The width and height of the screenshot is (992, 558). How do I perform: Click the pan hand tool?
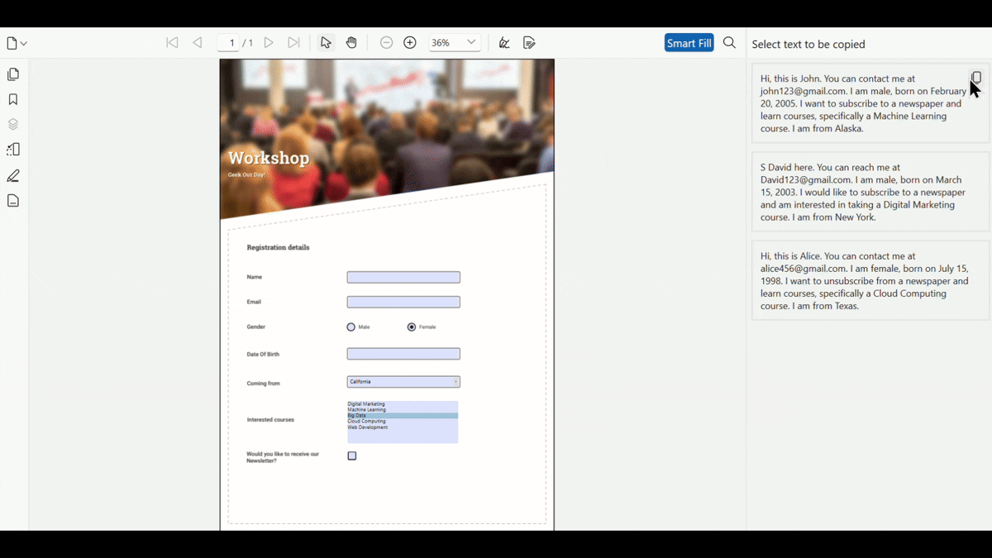tap(351, 43)
